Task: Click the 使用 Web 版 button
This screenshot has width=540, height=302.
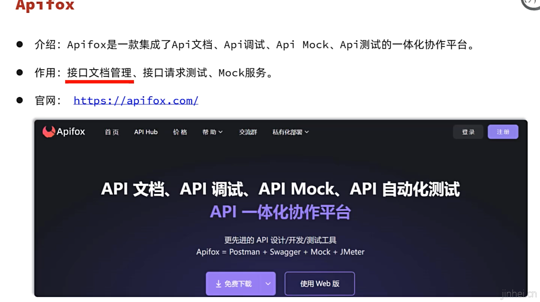Action: tap(320, 284)
